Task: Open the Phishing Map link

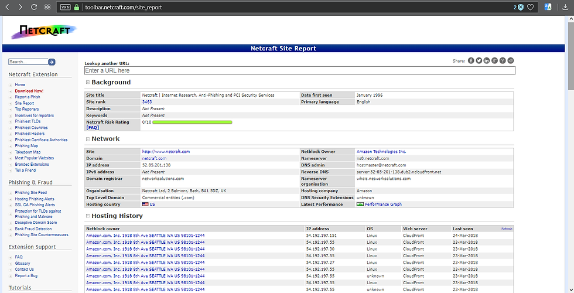Action: (x=26, y=146)
